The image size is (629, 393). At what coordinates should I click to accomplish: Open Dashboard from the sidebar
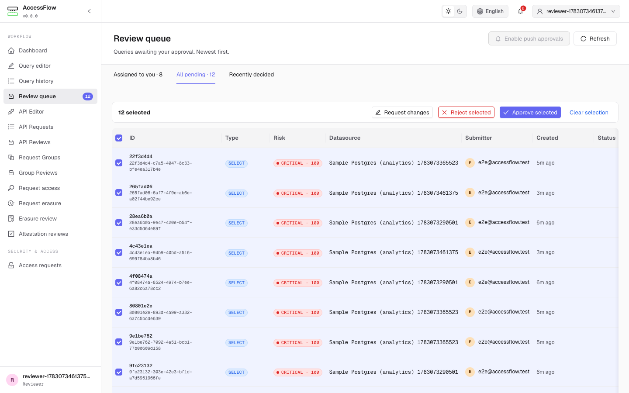pos(50,51)
